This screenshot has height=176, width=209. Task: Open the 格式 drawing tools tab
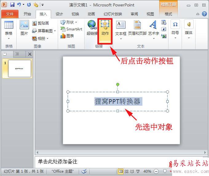168,14
